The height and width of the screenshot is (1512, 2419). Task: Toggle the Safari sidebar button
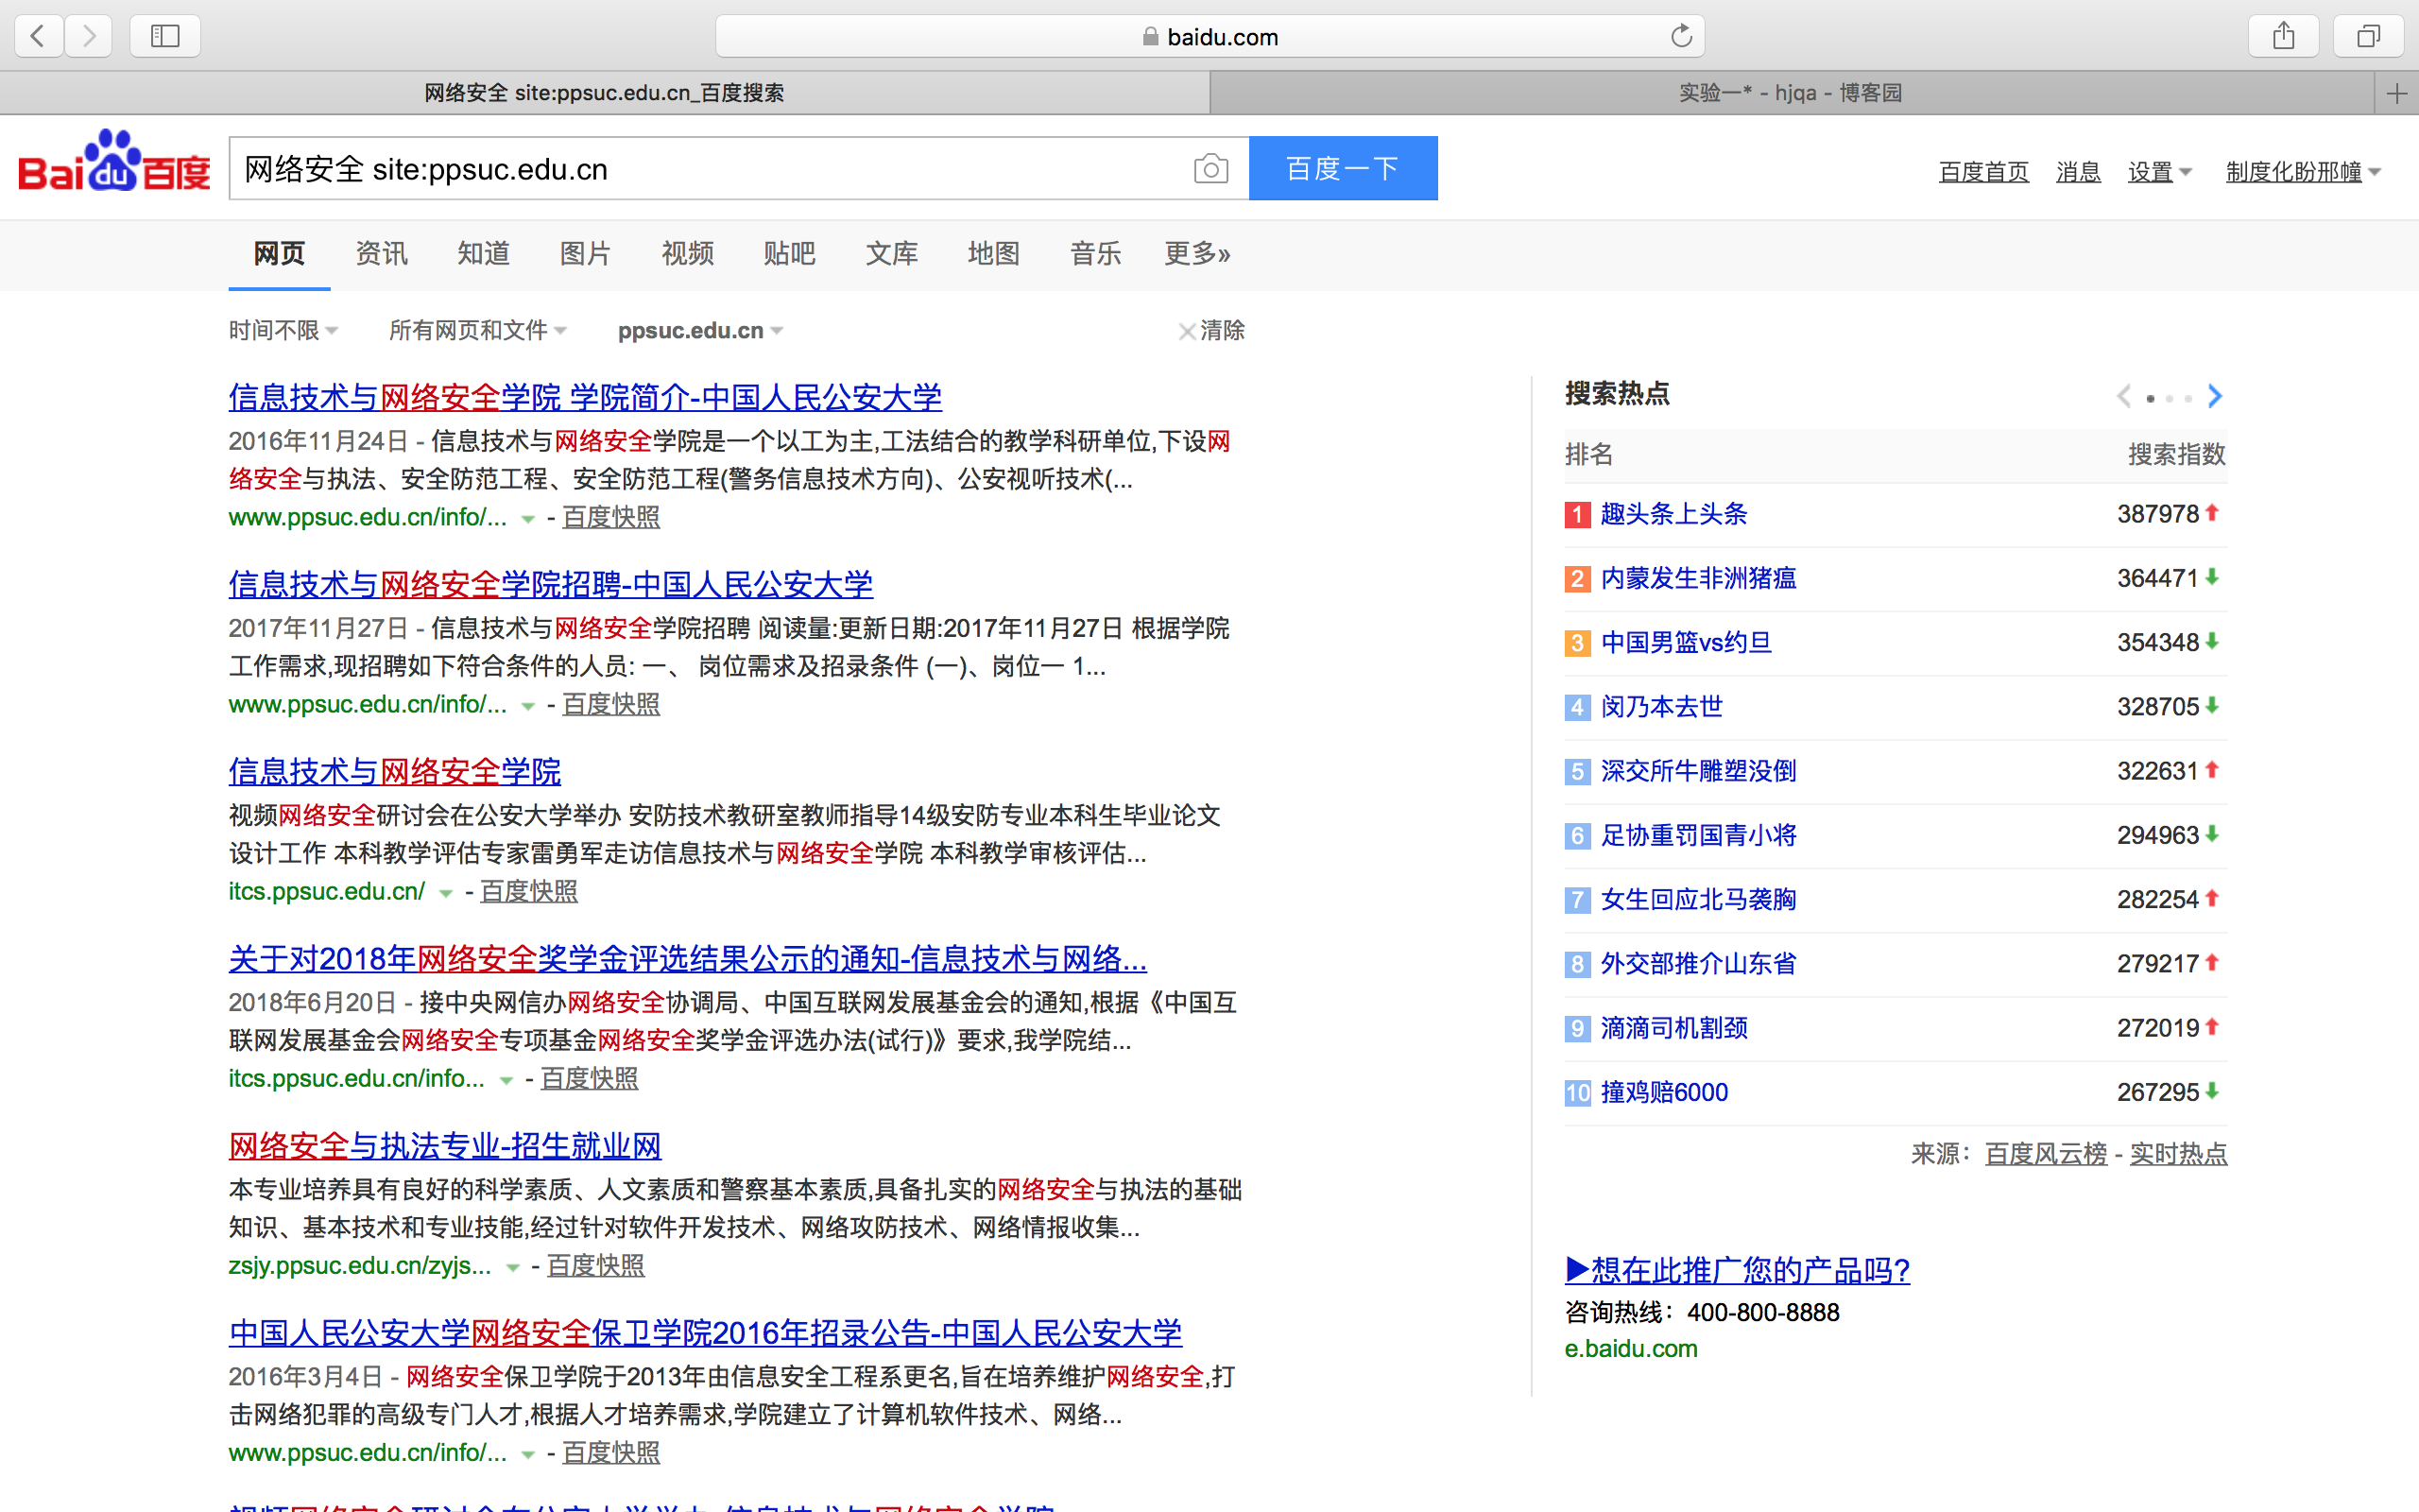(x=165, y=37)
